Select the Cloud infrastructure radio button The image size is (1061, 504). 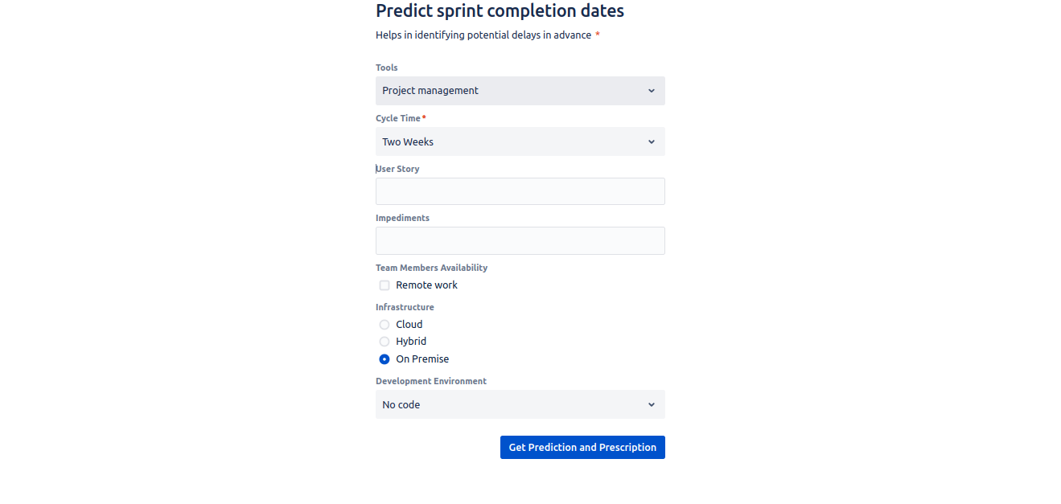[385, 325]
